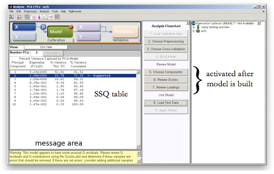The width and height of the screenshot is (274, 174).
Task: Click the calibration X data block
Action: [x=24, y=27]
